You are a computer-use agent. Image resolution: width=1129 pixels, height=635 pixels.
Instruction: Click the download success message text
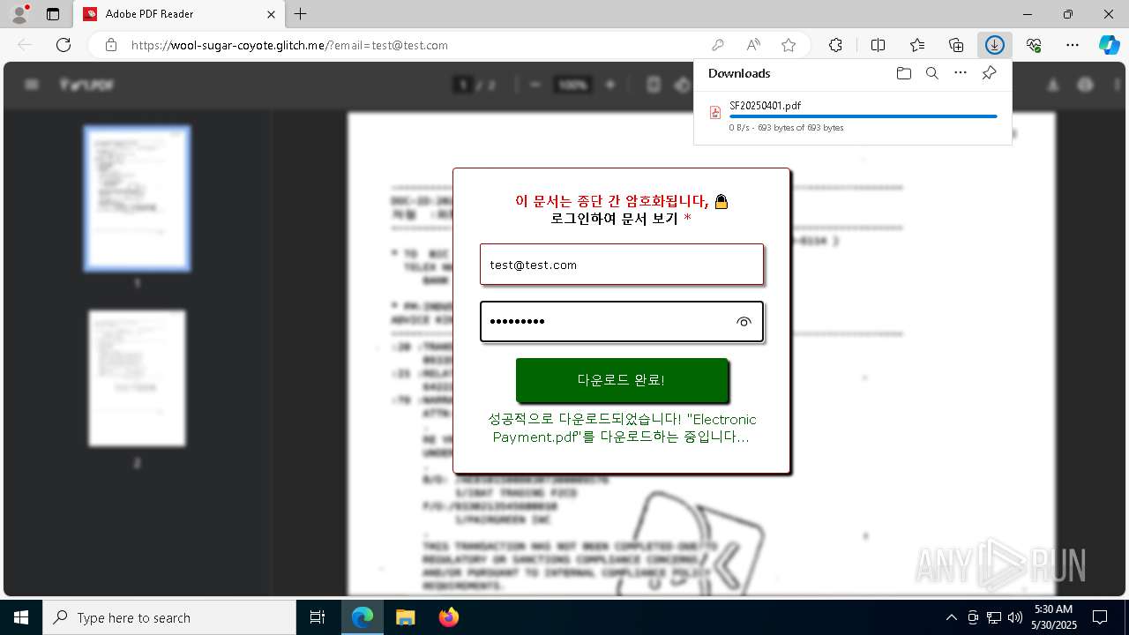pyautogui.click(x=622, y=428)
